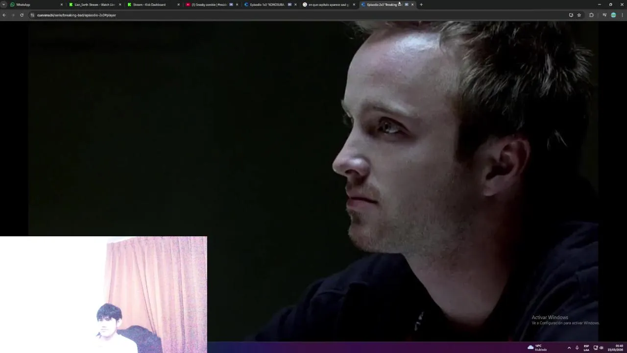Go back to the previous page
The height and width of the screenshot is (353, 627).
(x=4, y=15)
